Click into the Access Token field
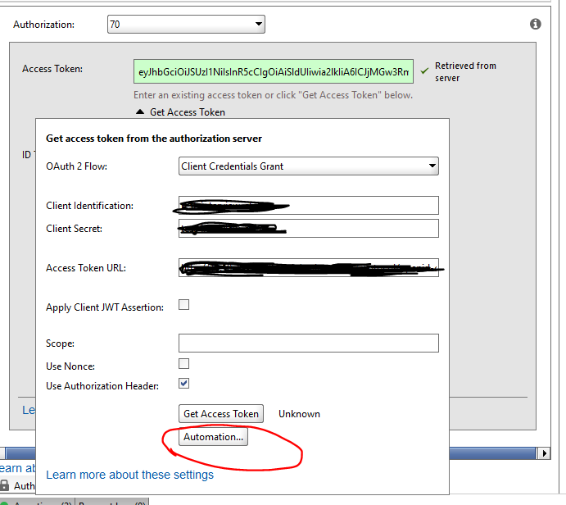Image resolution: width=566 pixels, height=505 pixels. click(x=274, y=71)
